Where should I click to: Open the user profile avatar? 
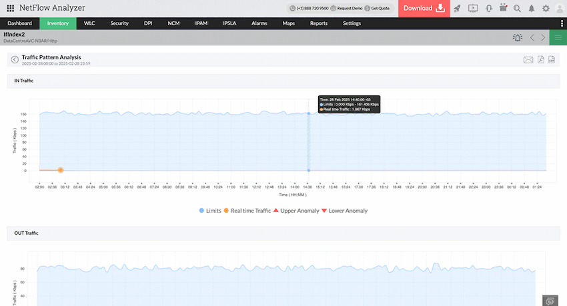point(560,8)
